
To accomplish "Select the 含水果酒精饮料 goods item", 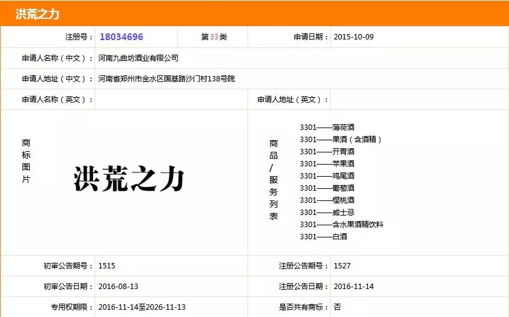I will point(357,225).
